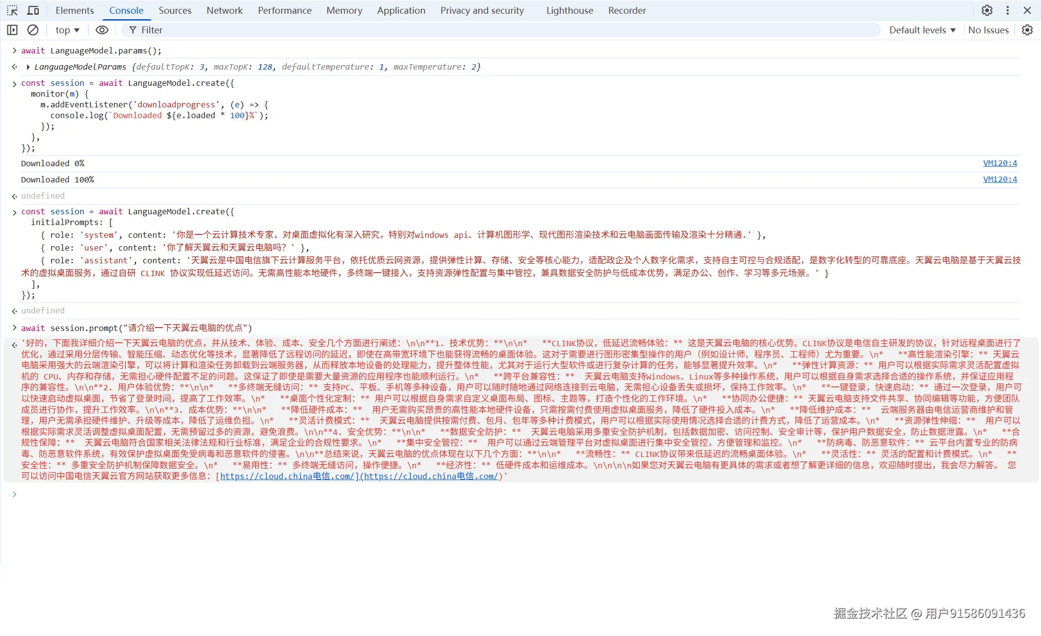
Task: Switch to the Network tab
Action: point(224,10)
